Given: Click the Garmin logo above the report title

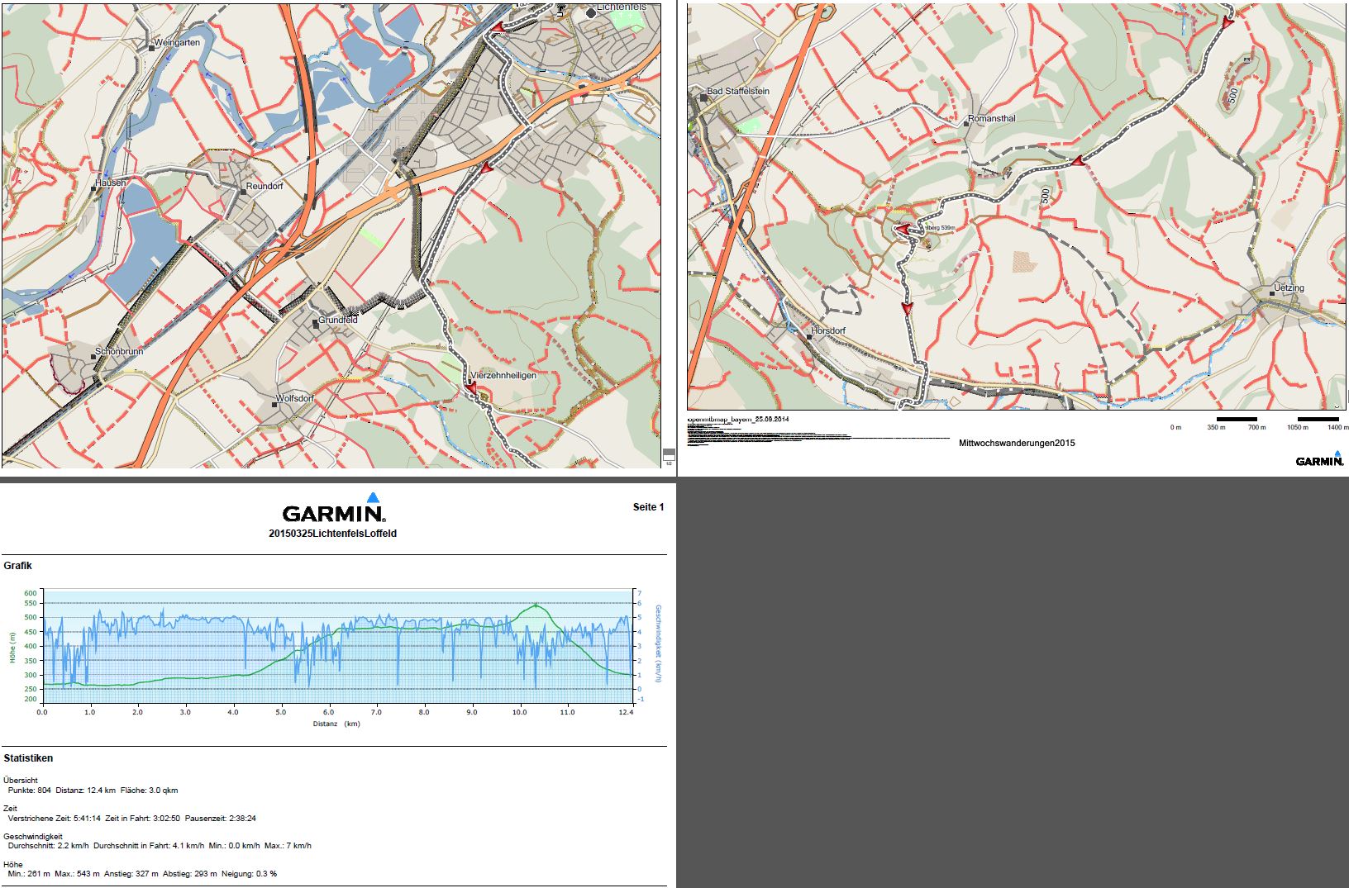Looking at the screenshot, I should (x=334, y=509).
